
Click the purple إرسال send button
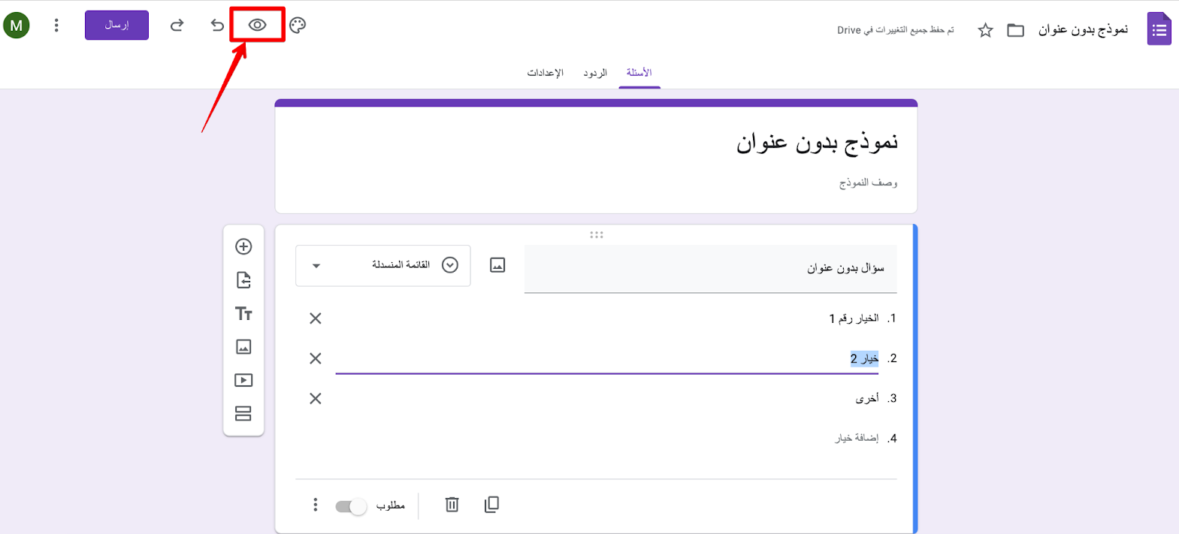(x=116, y=25)
